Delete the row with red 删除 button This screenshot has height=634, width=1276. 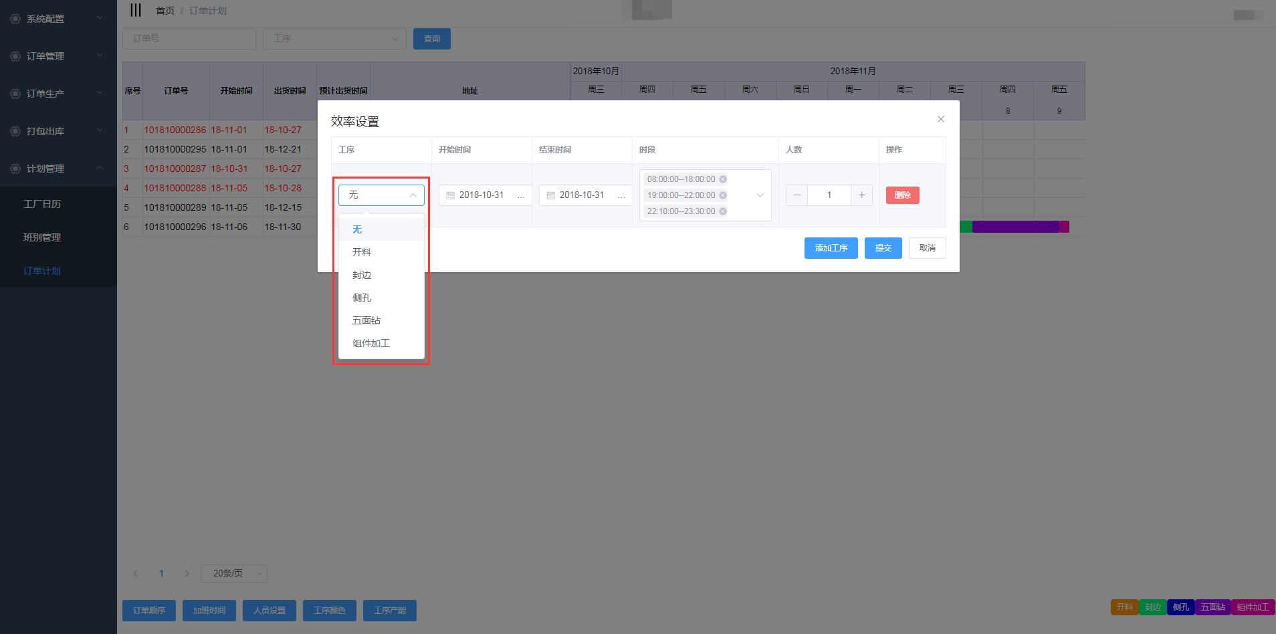tap(902, 195)
